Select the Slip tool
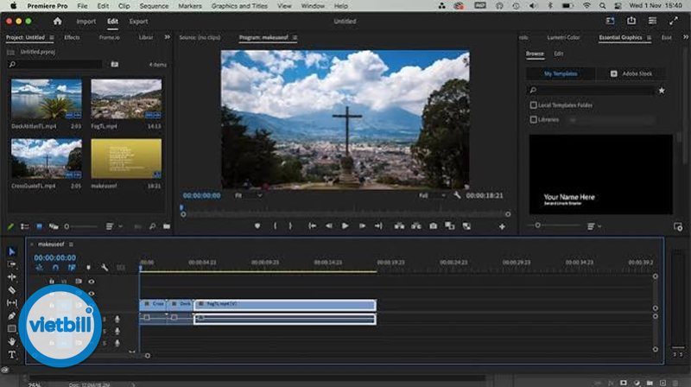Viewport: 691px width, 387px height. (12, 303)
